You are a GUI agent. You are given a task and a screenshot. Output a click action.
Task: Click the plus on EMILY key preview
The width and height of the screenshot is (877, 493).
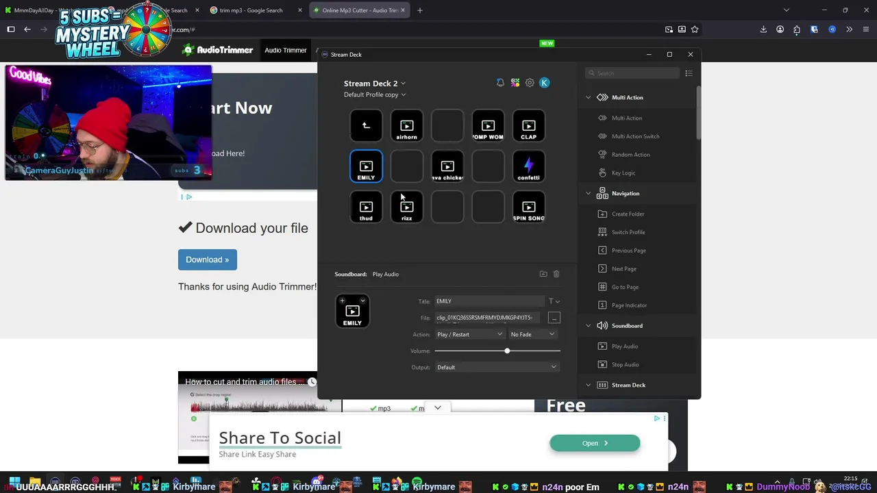pos(342,301)
